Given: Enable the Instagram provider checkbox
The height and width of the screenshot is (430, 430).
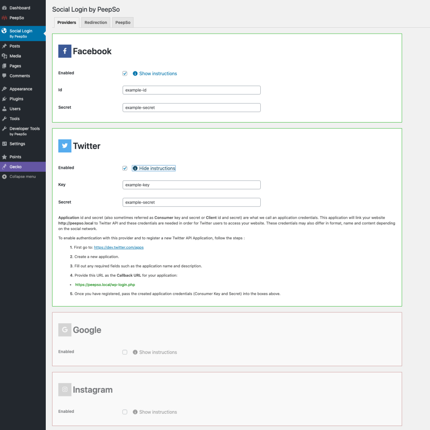Looking at the screenshot, I should pos(125,412).
